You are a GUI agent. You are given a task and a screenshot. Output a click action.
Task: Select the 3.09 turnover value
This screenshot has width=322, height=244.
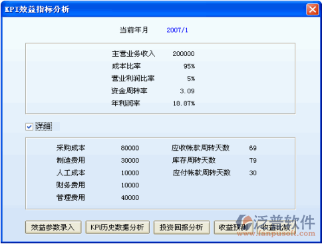click(x=187, y=91)
